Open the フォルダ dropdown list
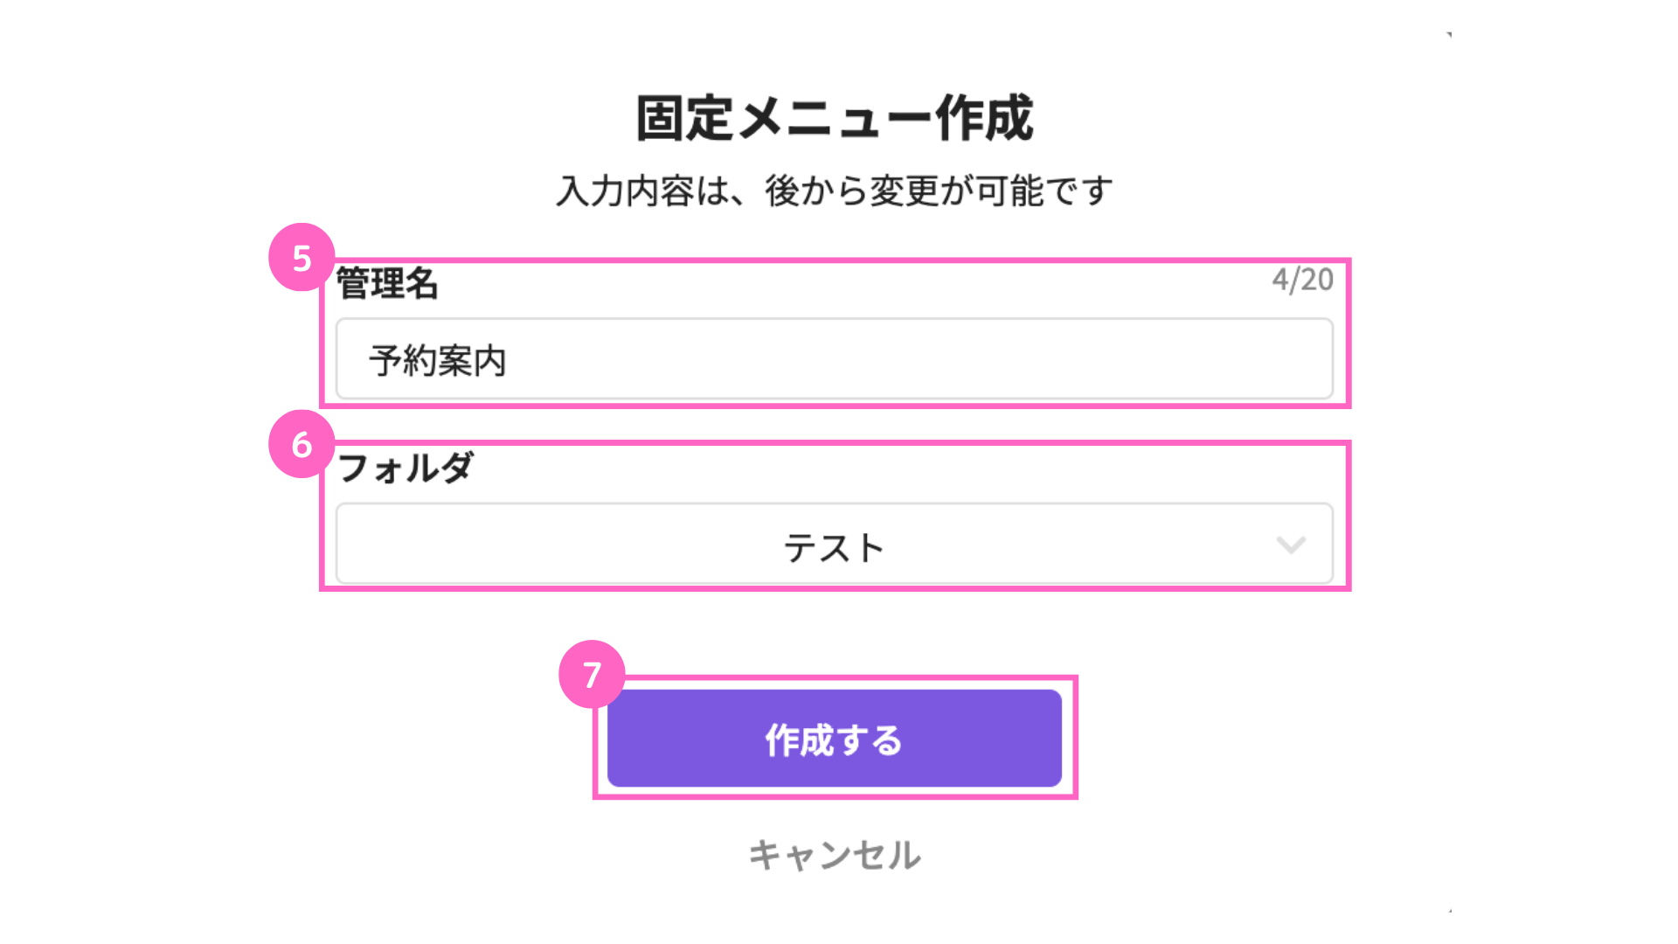Image resolution: width=1678 pixels, height=944 pixels. tap(835, 543)
